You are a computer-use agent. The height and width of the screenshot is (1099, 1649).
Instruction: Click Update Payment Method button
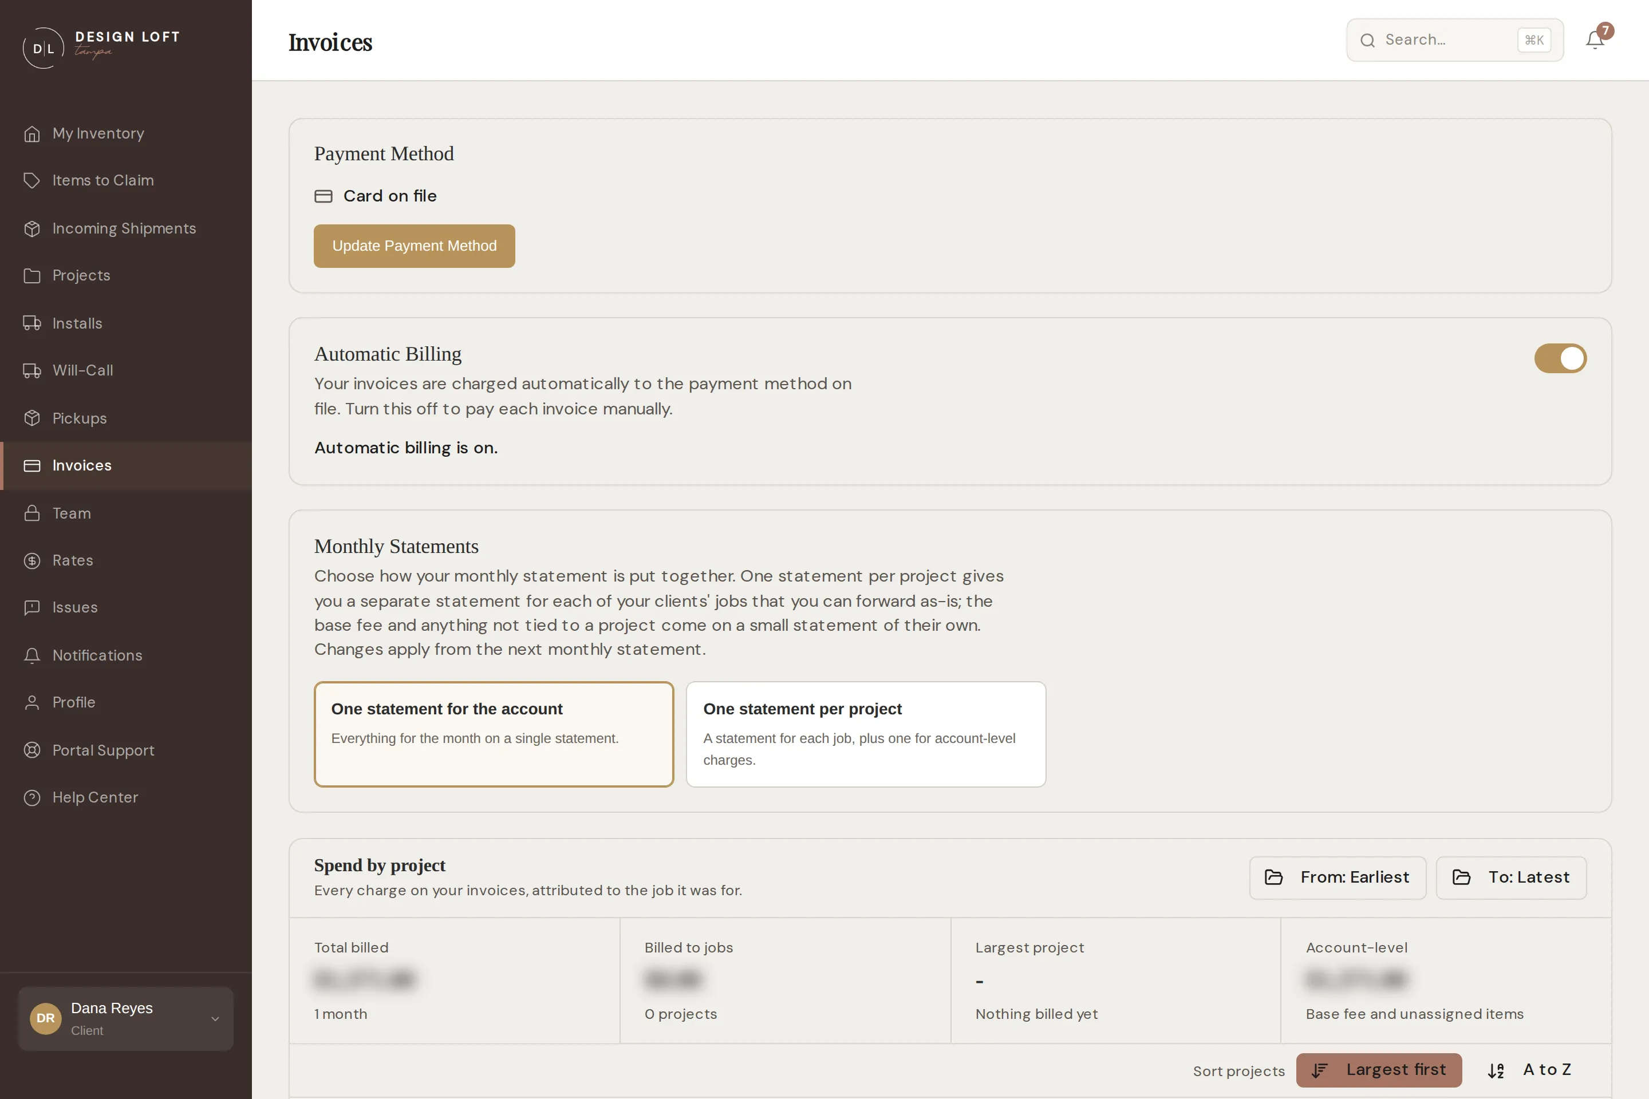(x=415, y=246)
